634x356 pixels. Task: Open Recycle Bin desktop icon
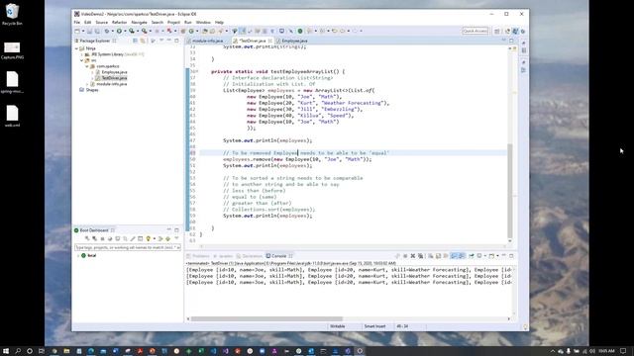[12, 15]
